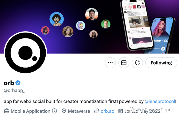The width and height of the screenshot is (179, 117).
Task: Click the smiling man avatar at banner top
Action: tap(92, 14)
